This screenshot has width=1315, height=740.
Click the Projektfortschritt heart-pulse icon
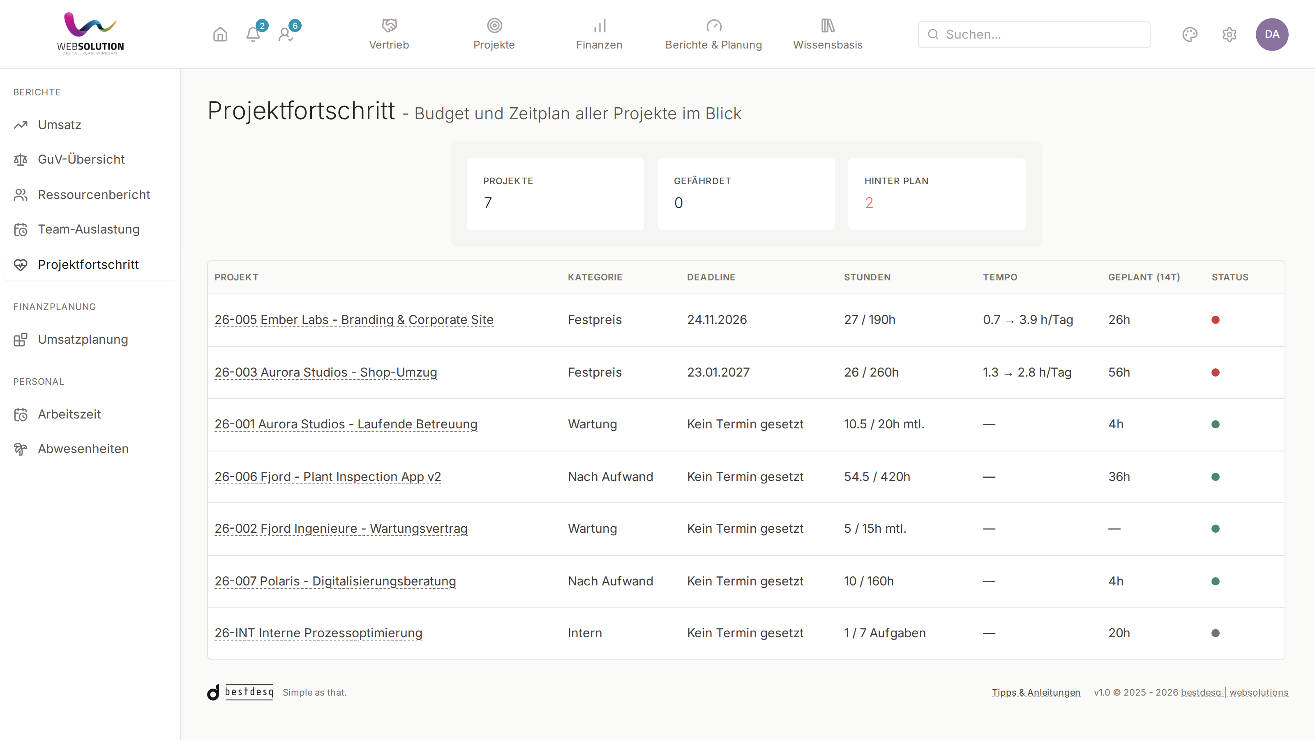tap(21, 264)
